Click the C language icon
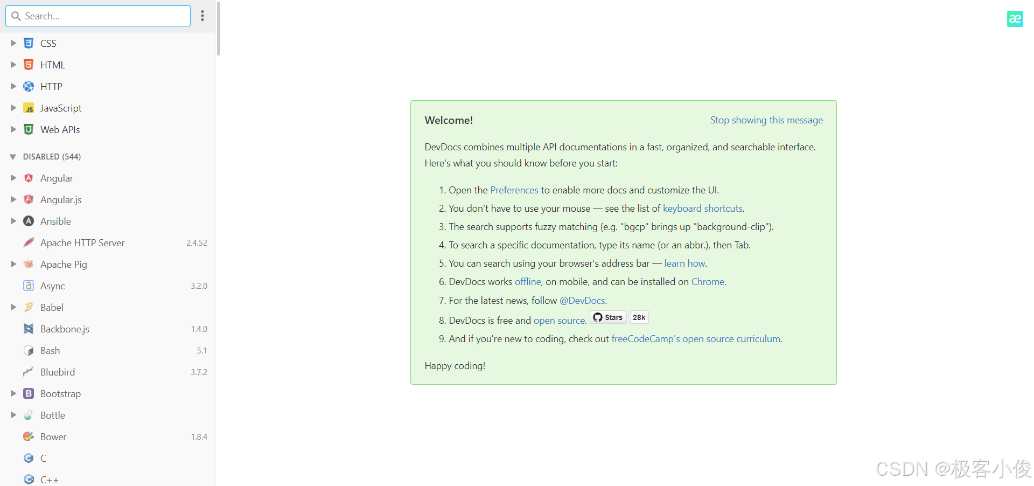Screen dimensions: 1034x486 coord(29,458)
